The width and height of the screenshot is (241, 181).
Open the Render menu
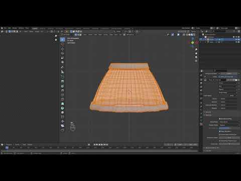pos(15,28)
